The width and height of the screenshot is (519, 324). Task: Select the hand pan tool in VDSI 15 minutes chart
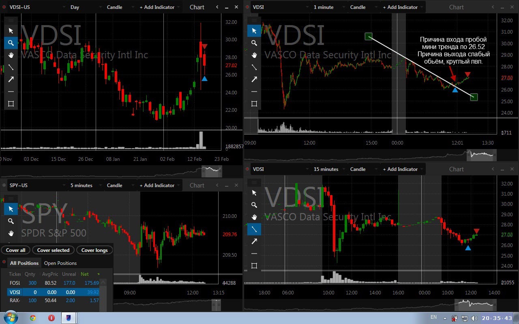click(254, 217)
